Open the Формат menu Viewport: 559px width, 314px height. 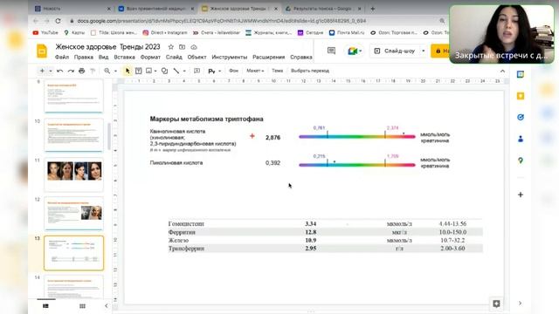coord(150,57)
